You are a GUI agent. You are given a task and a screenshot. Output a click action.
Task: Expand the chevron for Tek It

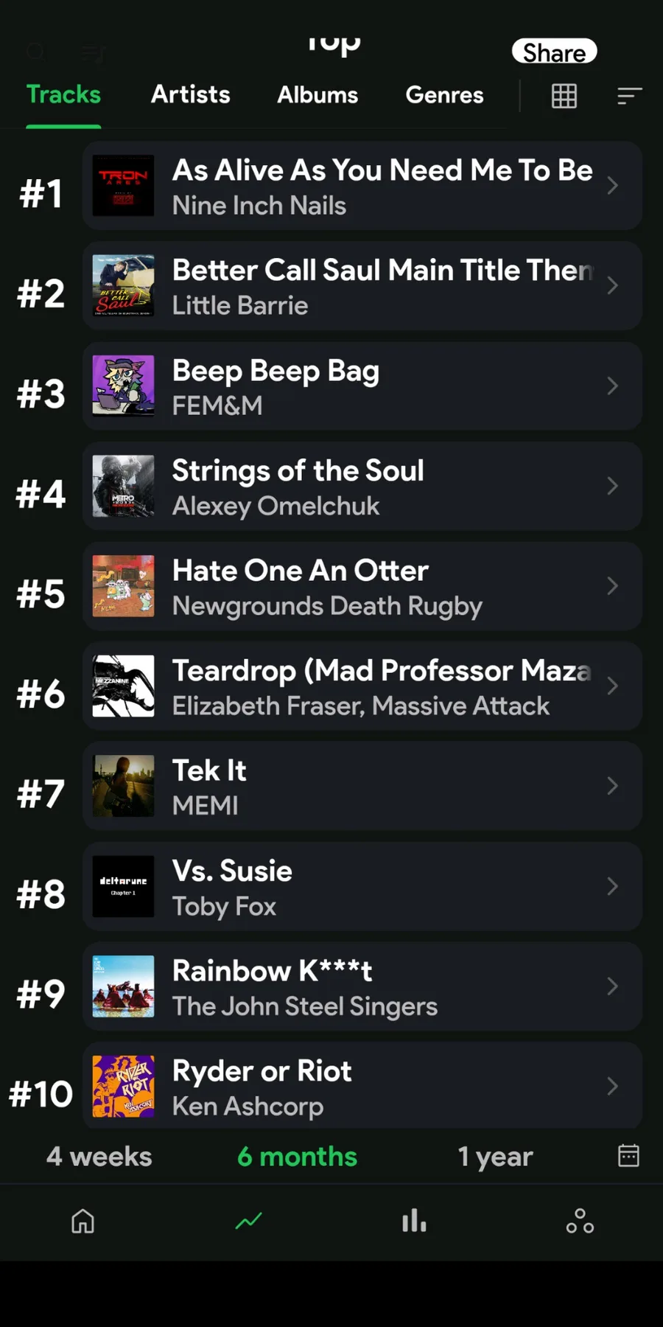612,786
